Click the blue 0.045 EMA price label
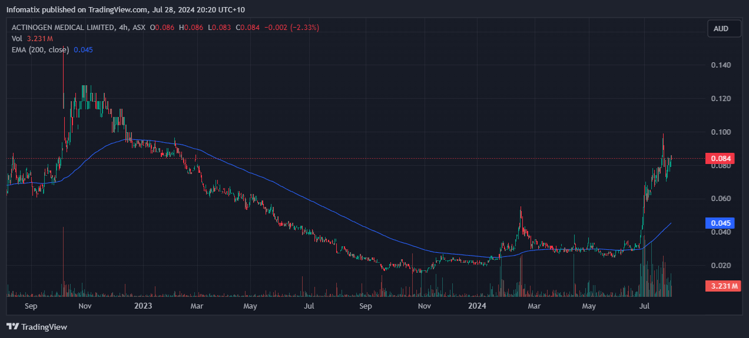 [721, 223]
